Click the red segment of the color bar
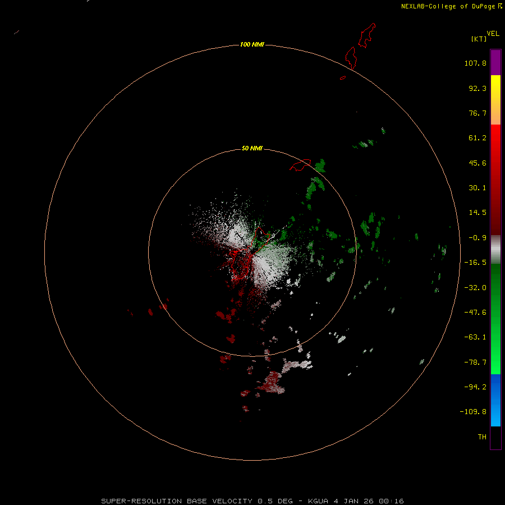505x505 pixels. (x=495, y=180)
